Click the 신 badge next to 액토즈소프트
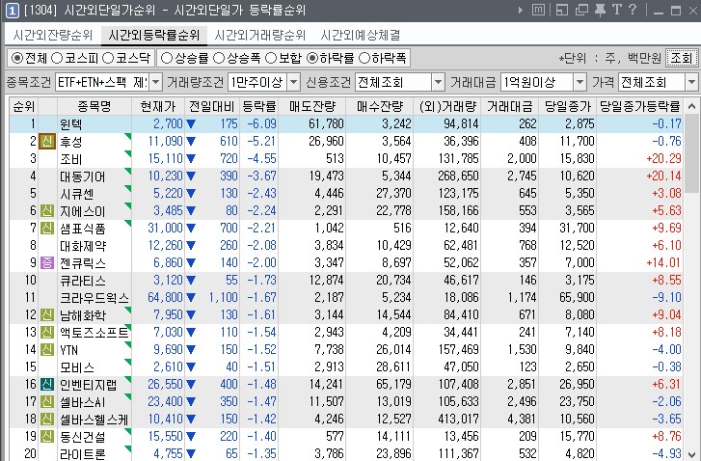701x461 pixels. click(x=47, y=332)
